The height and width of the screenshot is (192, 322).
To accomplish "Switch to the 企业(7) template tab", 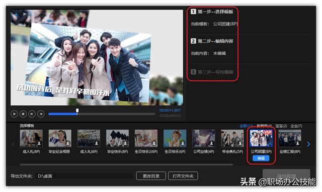I will (296, 126).
